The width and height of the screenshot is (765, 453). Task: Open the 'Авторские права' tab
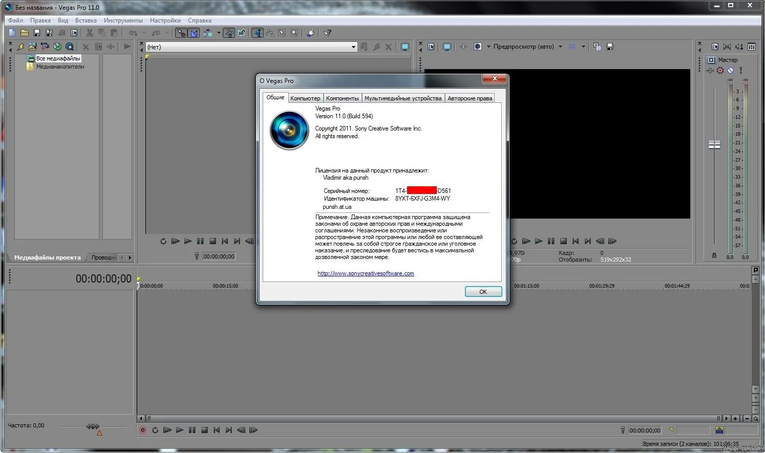(470, 98)
